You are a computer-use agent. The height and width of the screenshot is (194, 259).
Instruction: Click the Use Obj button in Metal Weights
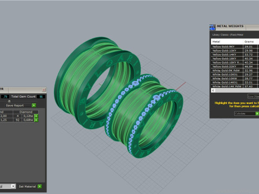click(253, 96)
